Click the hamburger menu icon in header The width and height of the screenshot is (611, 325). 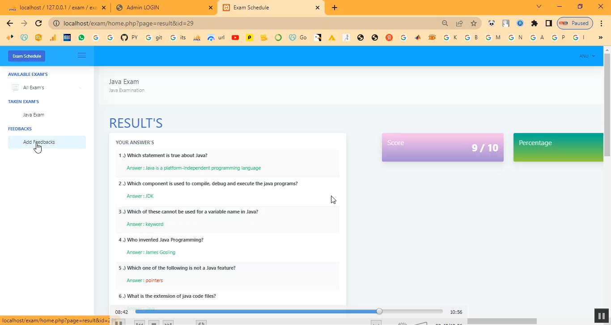(x=82, y=55)
